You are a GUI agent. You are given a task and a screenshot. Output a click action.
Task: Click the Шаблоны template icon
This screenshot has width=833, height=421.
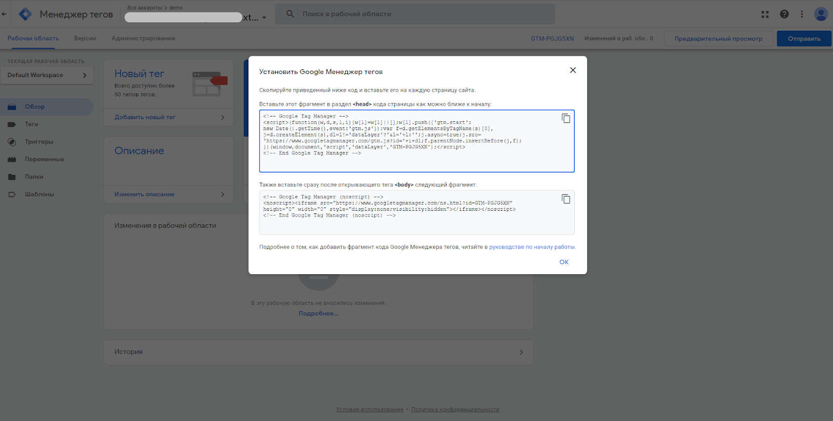point(12,195)
